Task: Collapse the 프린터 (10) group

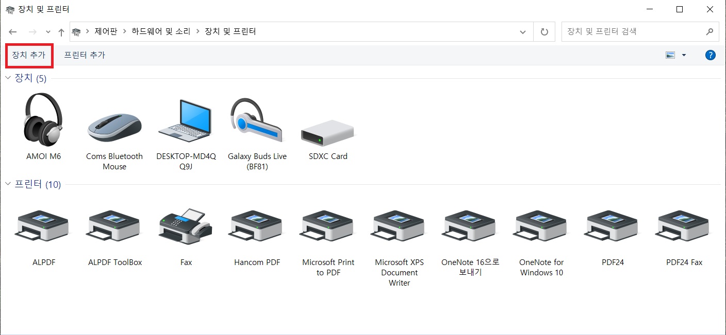Action: (x=8, y=184)
